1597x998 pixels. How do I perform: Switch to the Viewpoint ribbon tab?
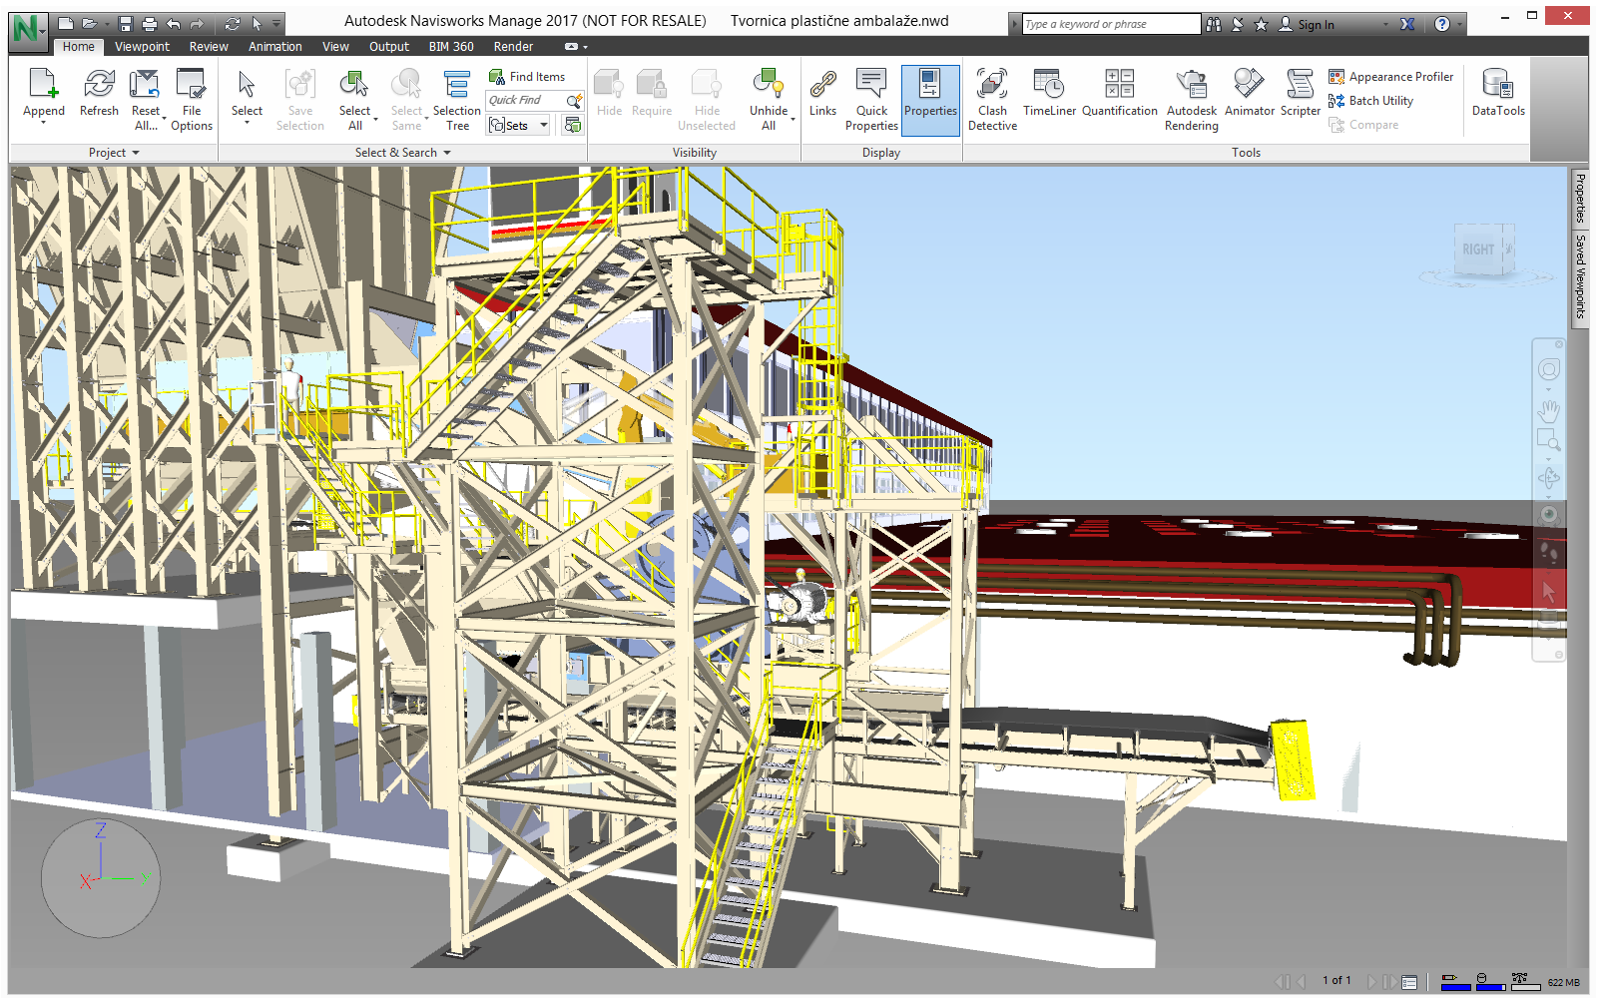142,47
